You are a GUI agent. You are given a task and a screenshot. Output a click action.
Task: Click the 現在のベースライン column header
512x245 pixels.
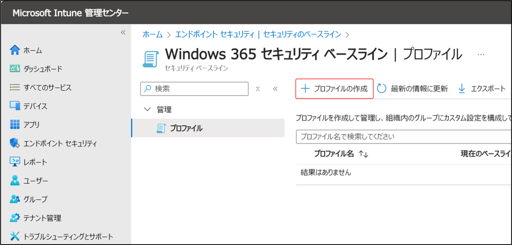(x=486, y=154)
